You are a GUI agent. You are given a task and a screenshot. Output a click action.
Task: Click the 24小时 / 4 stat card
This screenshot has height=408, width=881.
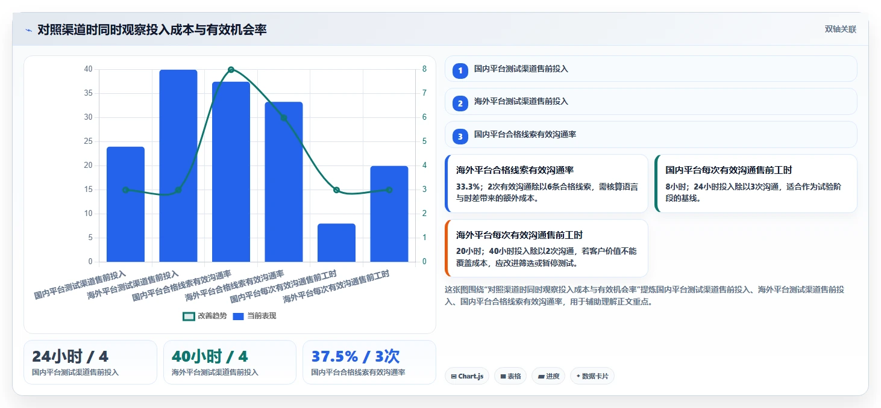tap(90, 362)
